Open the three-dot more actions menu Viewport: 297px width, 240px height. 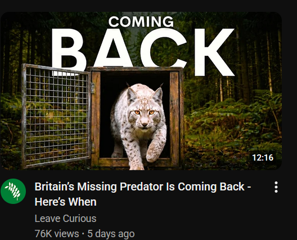point(276,187)
